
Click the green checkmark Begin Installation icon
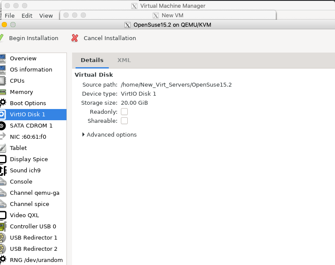1,38
